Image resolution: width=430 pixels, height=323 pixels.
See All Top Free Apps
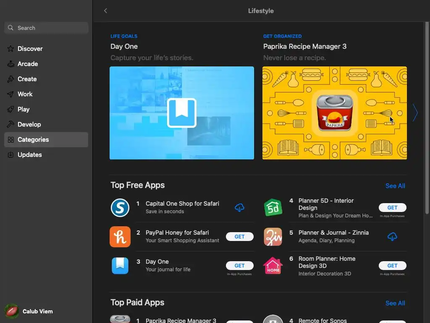[x=395, y=186]
